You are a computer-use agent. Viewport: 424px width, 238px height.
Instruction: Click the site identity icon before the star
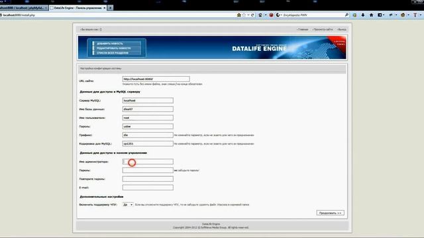coord(238,15)
